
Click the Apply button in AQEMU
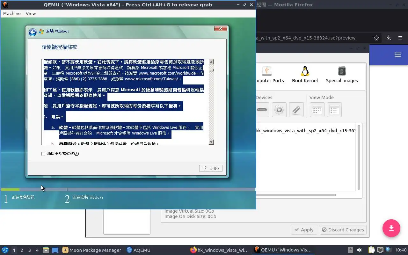[304, 230]
